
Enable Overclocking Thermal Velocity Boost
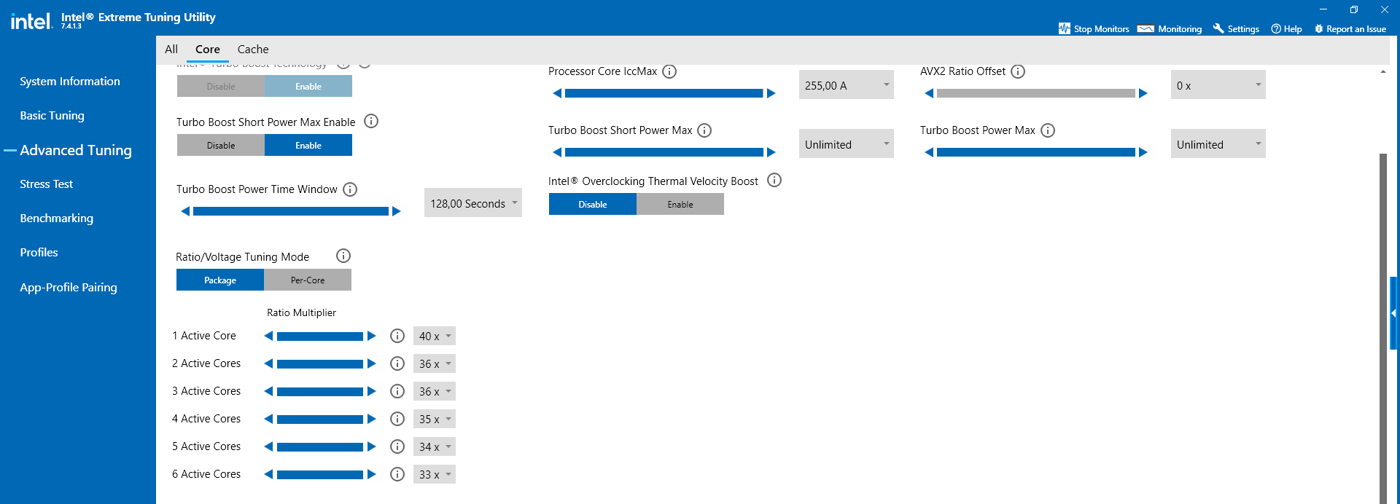[x=680, y=204]
